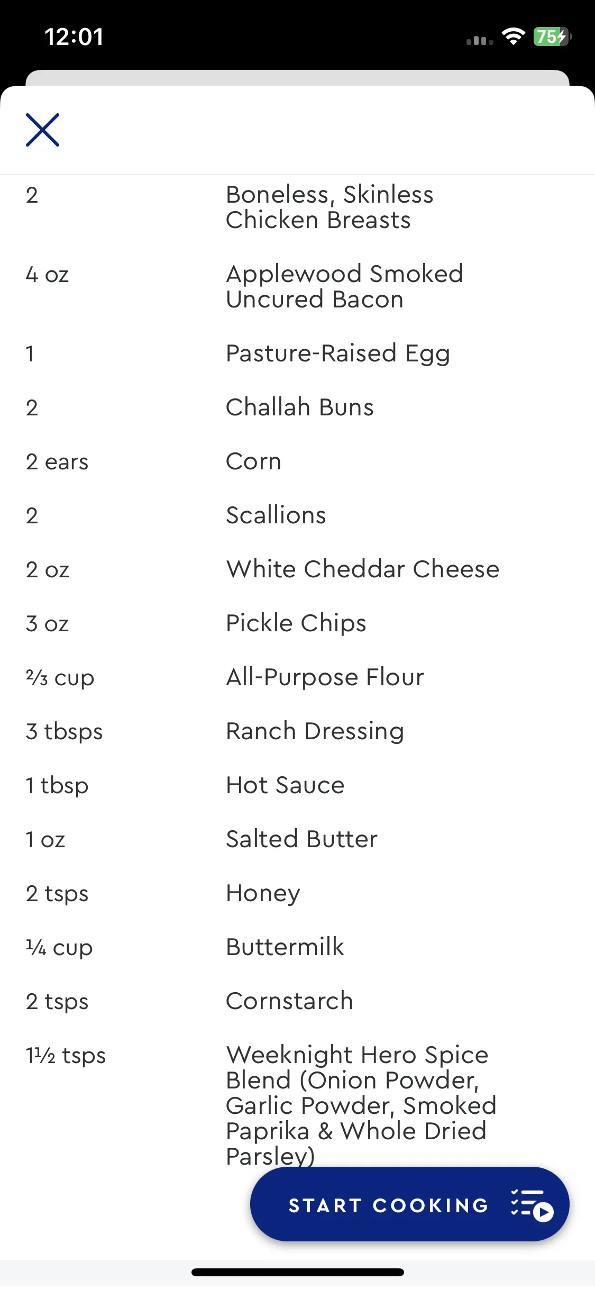Tap the 12:01 clock in status bar

(x=74, y=37)
